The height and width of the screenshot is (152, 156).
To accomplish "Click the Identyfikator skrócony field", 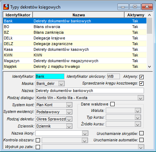I will pyautogui.click(x=114, y=76).
